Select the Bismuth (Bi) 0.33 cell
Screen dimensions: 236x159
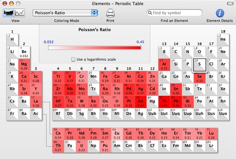click(x=188, y=102)
